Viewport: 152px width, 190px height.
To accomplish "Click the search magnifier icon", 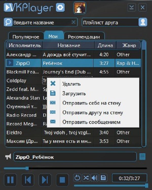I will point(8,22).
